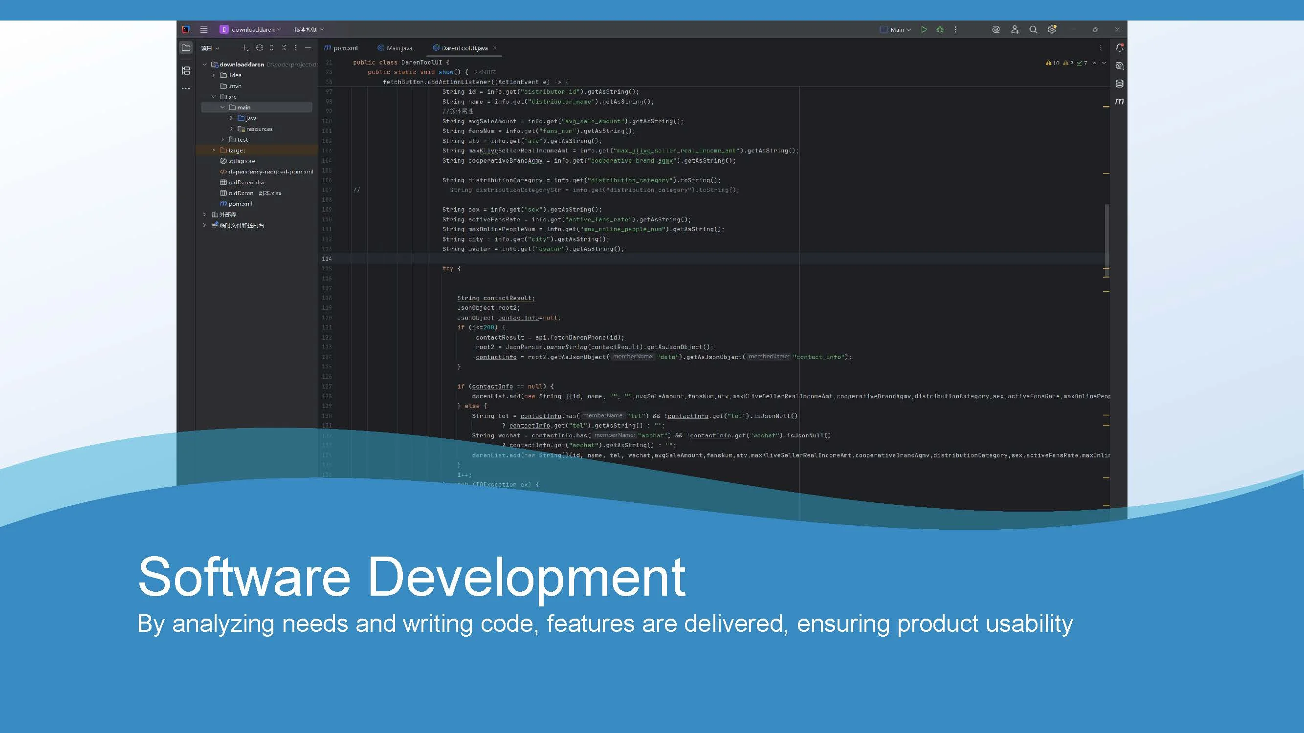
Task: Click the 'String sex' declaration line
Action: click(x=522, y=210)
